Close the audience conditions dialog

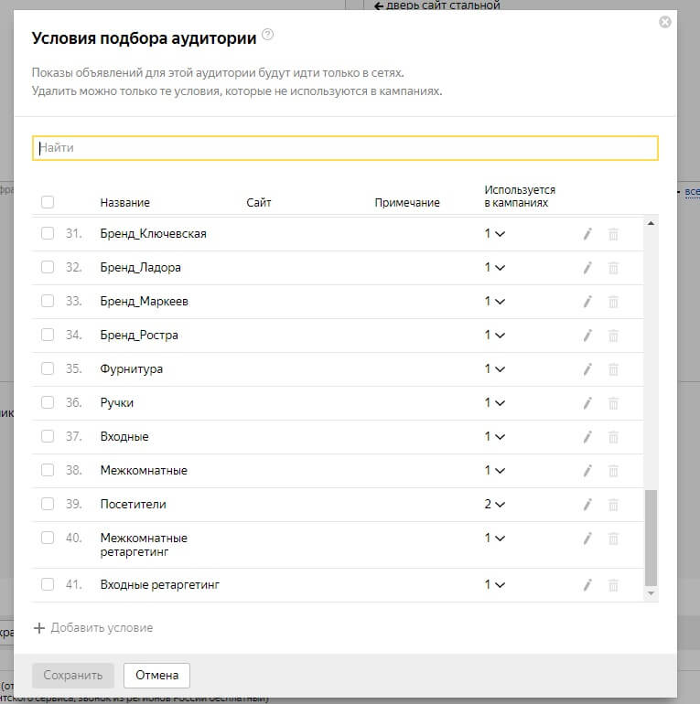pos(665,22)
